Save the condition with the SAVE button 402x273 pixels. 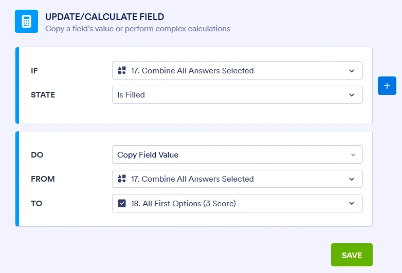(352, 255)
